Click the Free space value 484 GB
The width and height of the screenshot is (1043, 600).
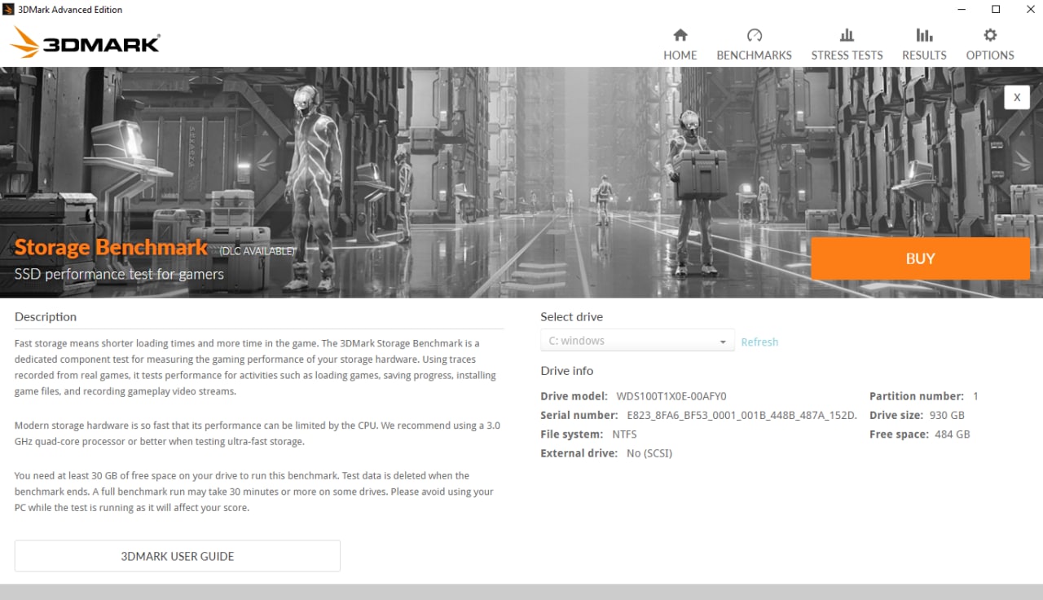[953, 435]
